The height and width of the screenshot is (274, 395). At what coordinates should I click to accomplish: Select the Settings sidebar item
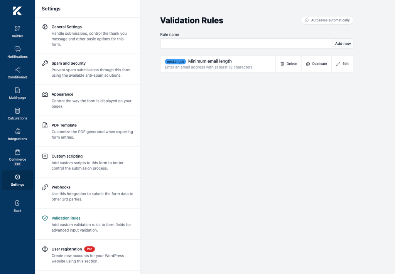coord(17,180)
